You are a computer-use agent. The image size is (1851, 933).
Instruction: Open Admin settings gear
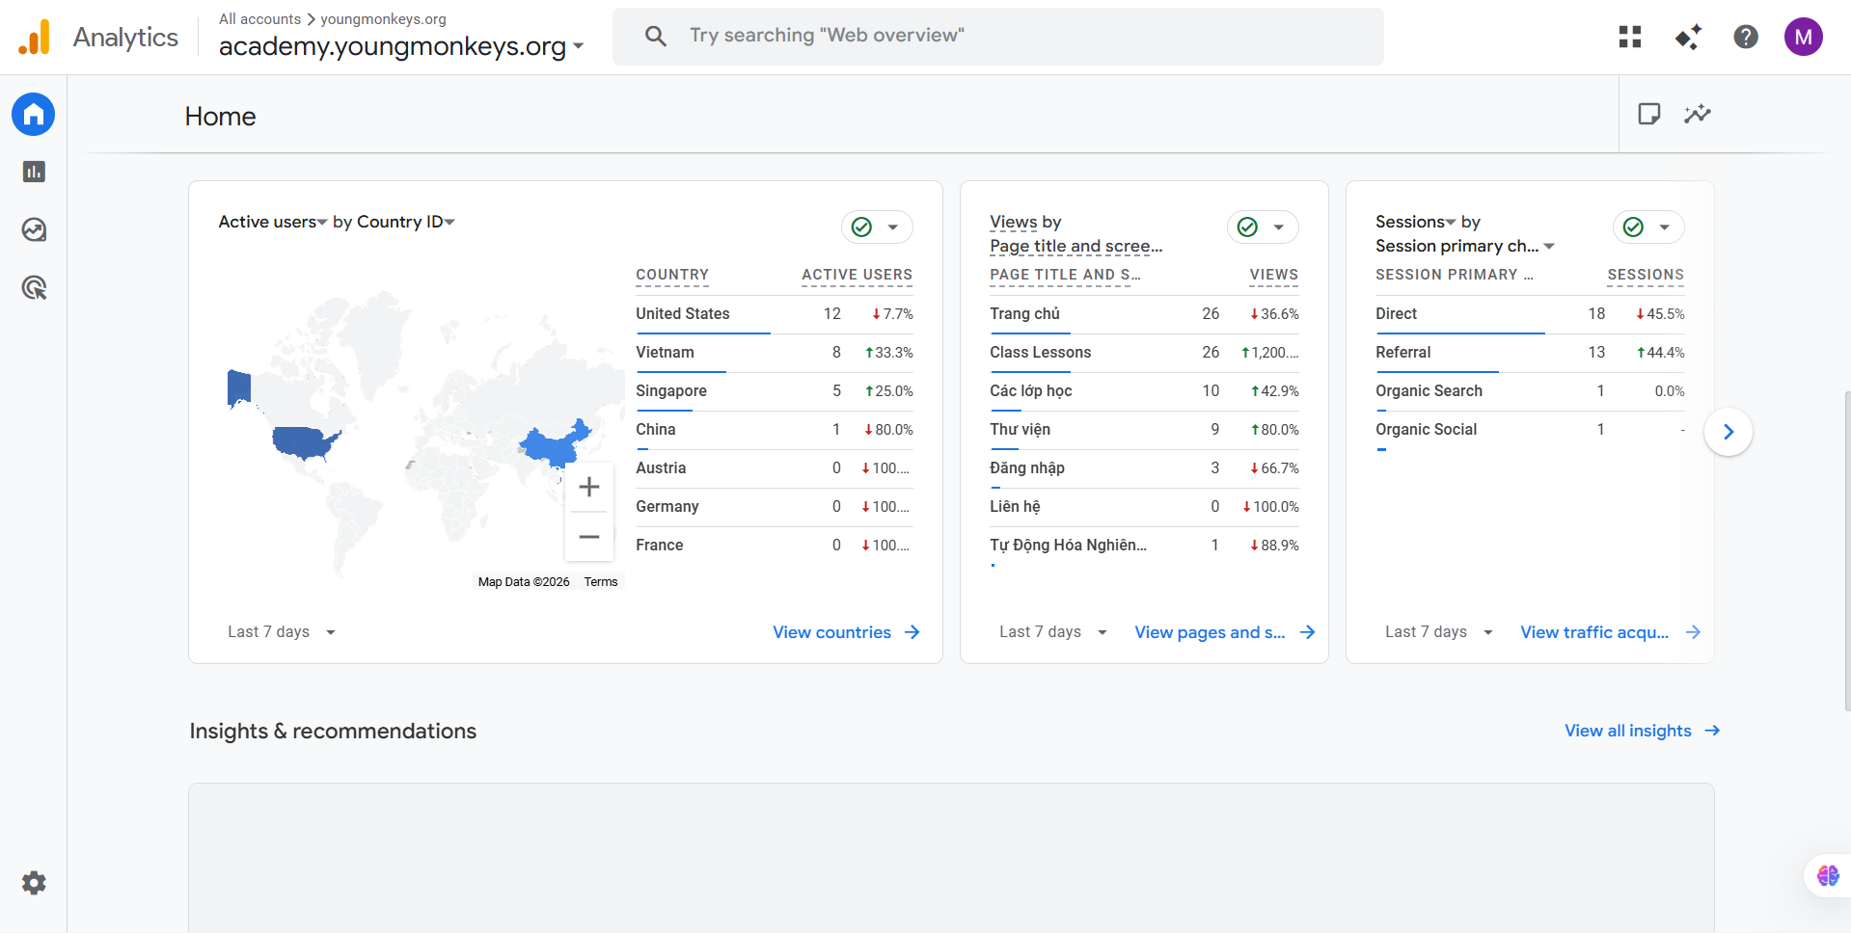(x=34, y=883)
